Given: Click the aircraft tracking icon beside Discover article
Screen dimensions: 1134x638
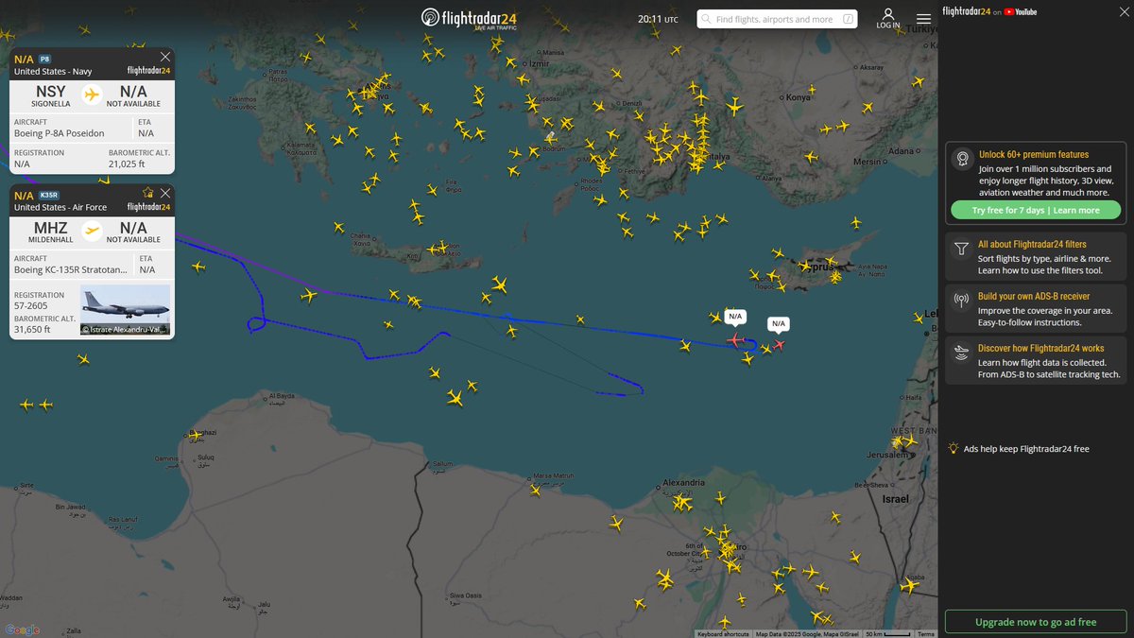Looking at the screenshot, I should (x=961, y=353).
